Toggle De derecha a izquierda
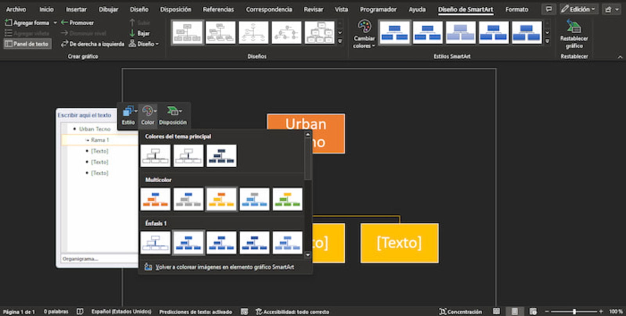 [x=92, y=44]
